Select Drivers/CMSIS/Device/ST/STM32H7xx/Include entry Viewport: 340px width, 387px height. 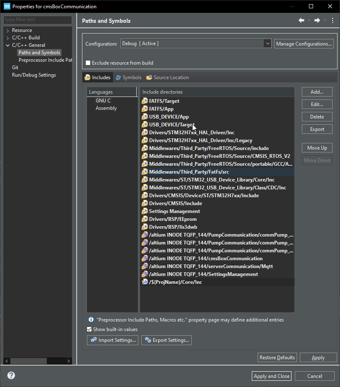click(217, 195)
